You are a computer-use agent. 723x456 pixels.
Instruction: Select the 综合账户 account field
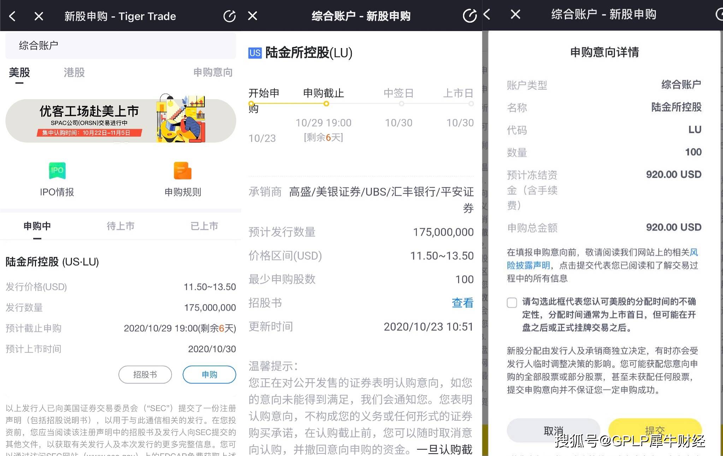[x=120, y=45]
